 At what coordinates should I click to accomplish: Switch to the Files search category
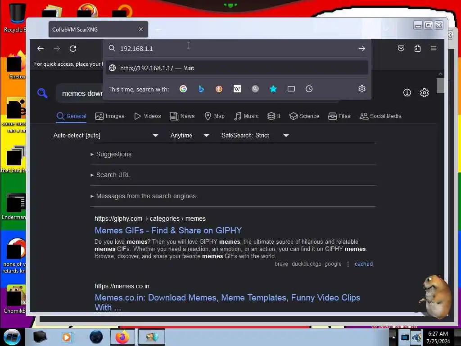(x=339, y=116)
